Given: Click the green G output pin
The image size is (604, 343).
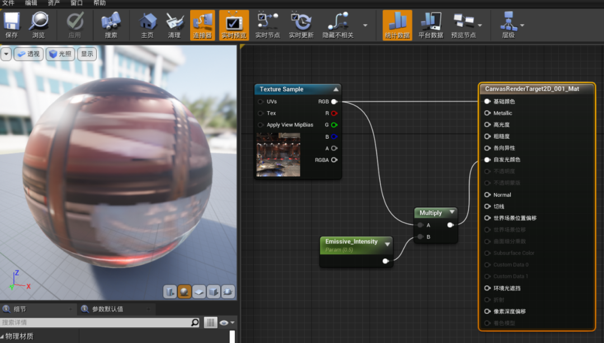Looking at the screenshot, I should (x=334, y=125).
